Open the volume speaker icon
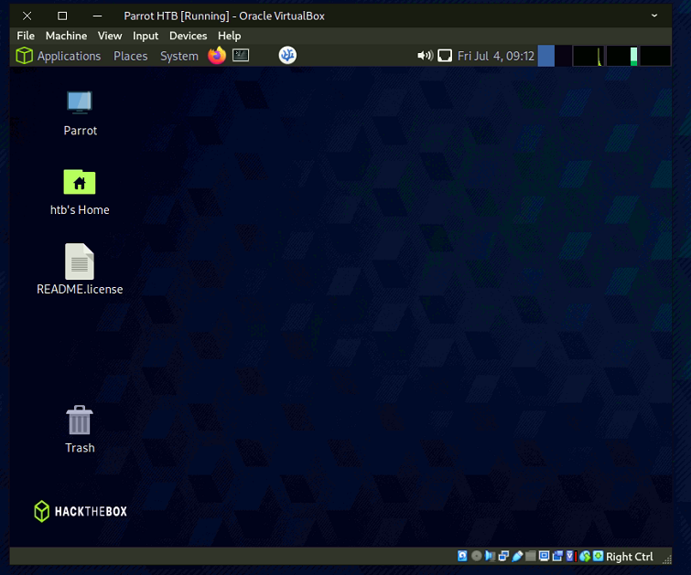Screen dimensions: 691x575 (x=425, y=56)
